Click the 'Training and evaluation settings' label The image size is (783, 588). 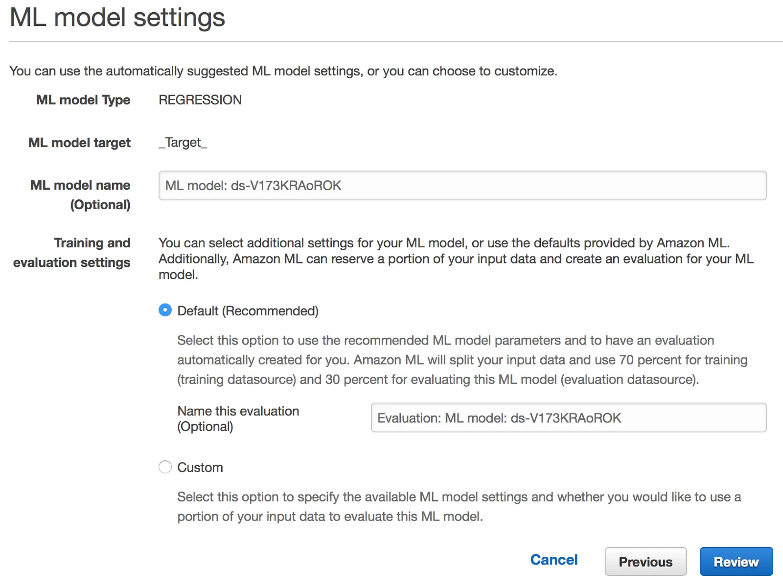pyautogui.click(x=72, y=252)
